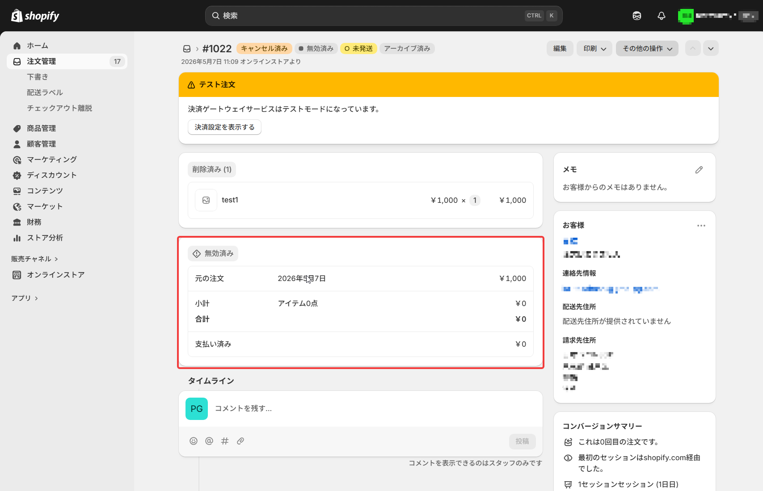763x491 pixels.
Task: Attach a file with the paperclip icon
Action: coord(240,441)
